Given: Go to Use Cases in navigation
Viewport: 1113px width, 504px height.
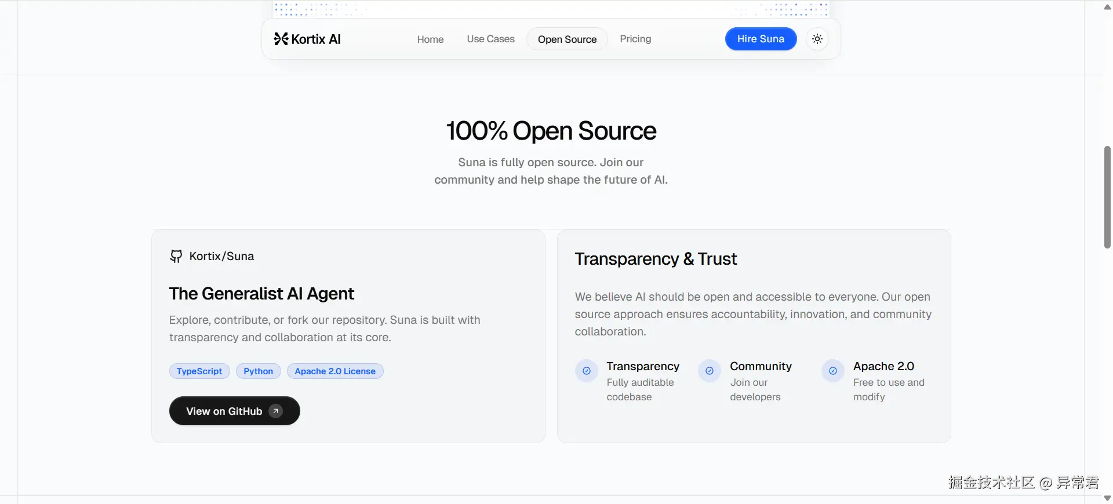Looking at the screenshot, I should tap(490, 39).
